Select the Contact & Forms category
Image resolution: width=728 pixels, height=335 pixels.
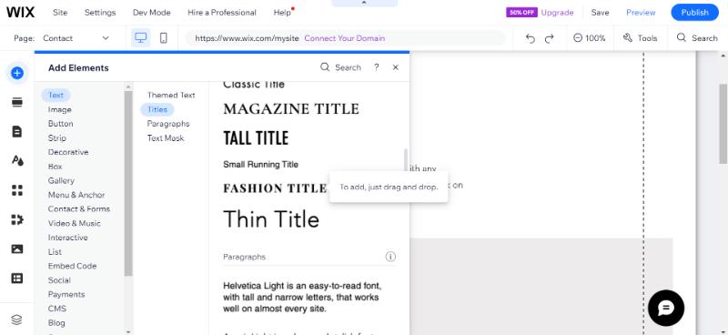point(79,209)
